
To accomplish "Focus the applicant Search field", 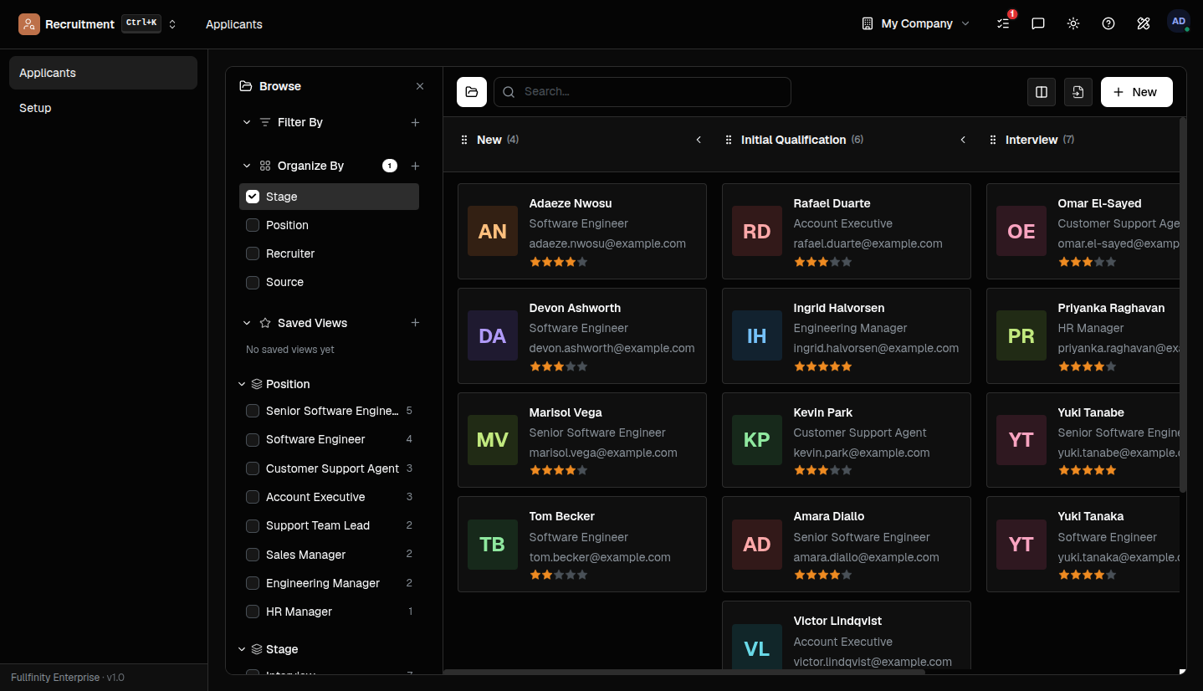I will point(642,92).
